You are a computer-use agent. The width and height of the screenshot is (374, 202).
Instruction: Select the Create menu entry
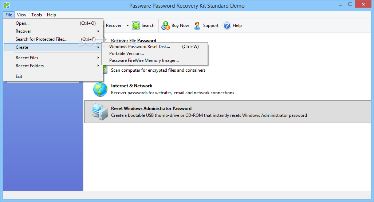click(54, 47)
